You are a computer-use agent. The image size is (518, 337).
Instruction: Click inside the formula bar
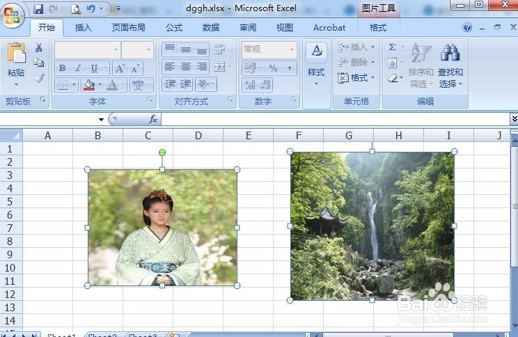click(x=336, y=119)
